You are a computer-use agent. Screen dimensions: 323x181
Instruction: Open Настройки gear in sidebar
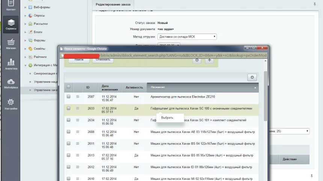(x=11, y=104)
